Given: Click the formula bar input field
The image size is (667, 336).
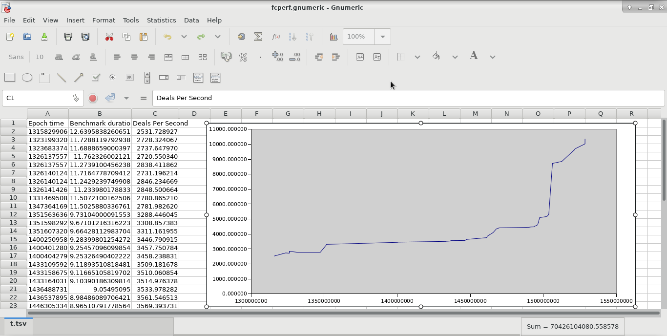Looking at the screenshot, I should [408, 98].
